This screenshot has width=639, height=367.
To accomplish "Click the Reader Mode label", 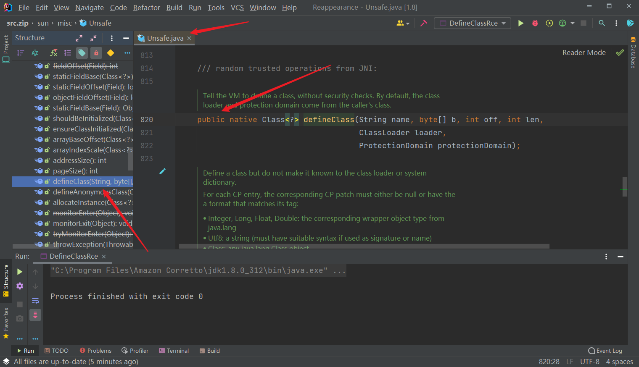I will coord(584,52).
